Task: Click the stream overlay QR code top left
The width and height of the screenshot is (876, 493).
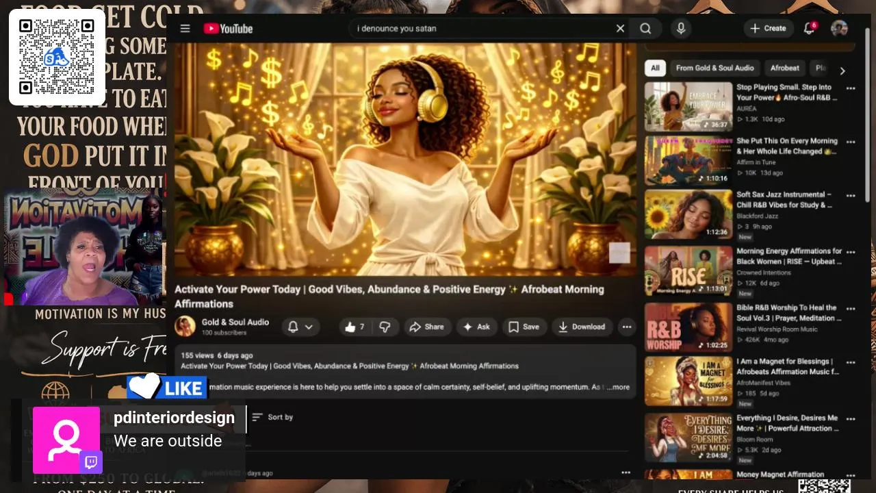Action: [x=57, y=57]
